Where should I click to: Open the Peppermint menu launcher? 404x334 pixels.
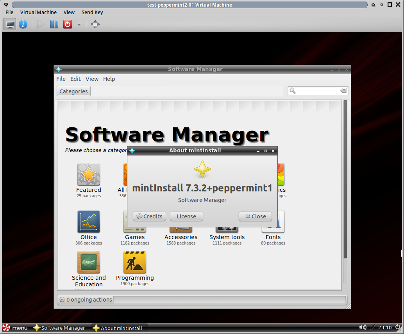coord(15,328)
